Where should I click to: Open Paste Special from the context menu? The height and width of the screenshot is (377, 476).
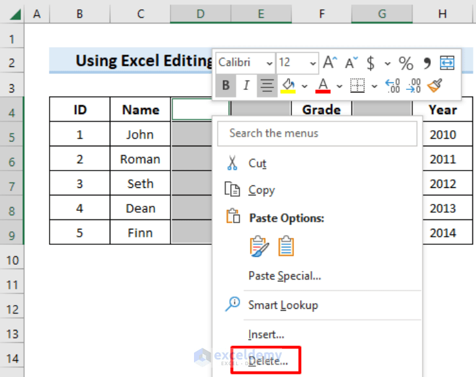point(317,276)
